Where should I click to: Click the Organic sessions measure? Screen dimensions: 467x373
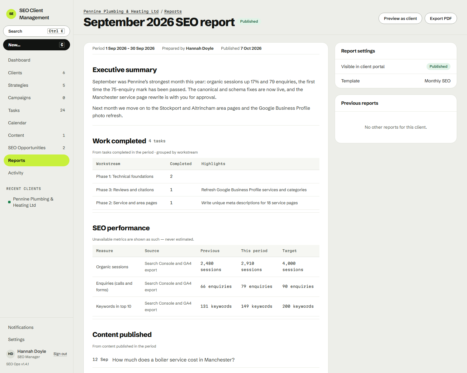pyautogui.click(x=112, y=267)
